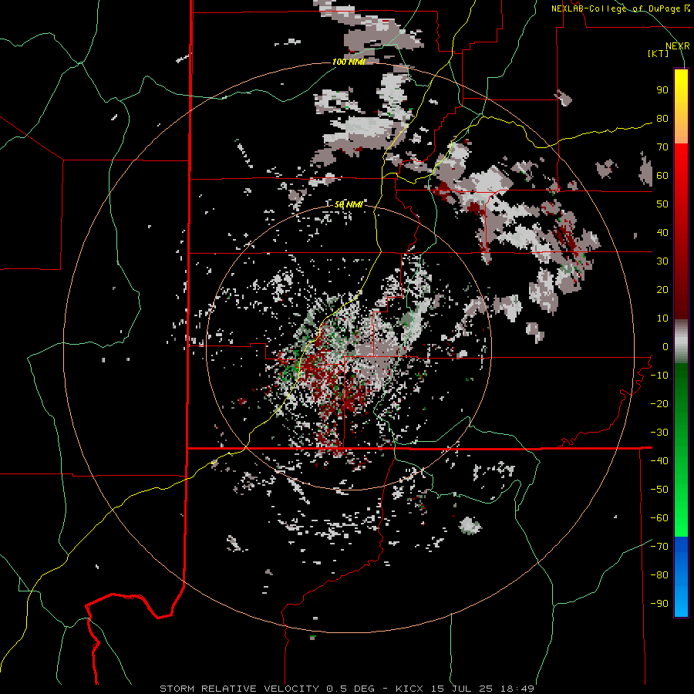Click the -30 value on velocity scale
Image resolution: width=694 pixels, height=694 pixels.
659,433
